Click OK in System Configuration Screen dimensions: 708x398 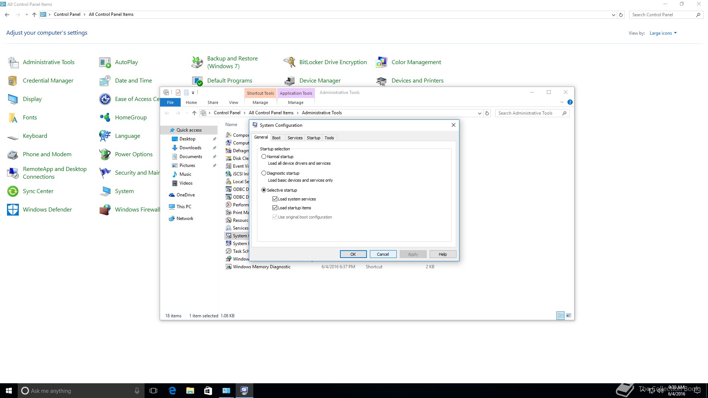pyautogui.click(x=353, y=254)
